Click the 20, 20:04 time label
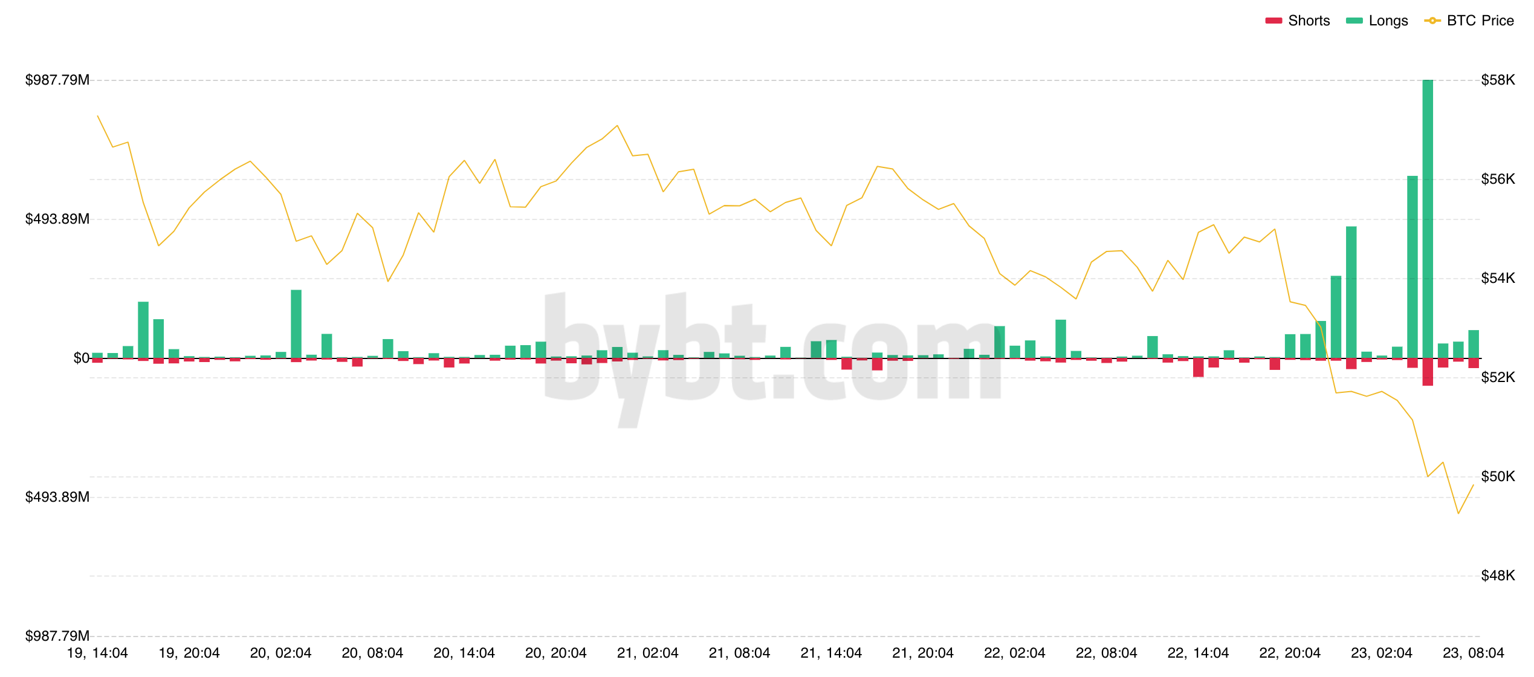This screenshot has width=1534, height=677. pos(556,653)
